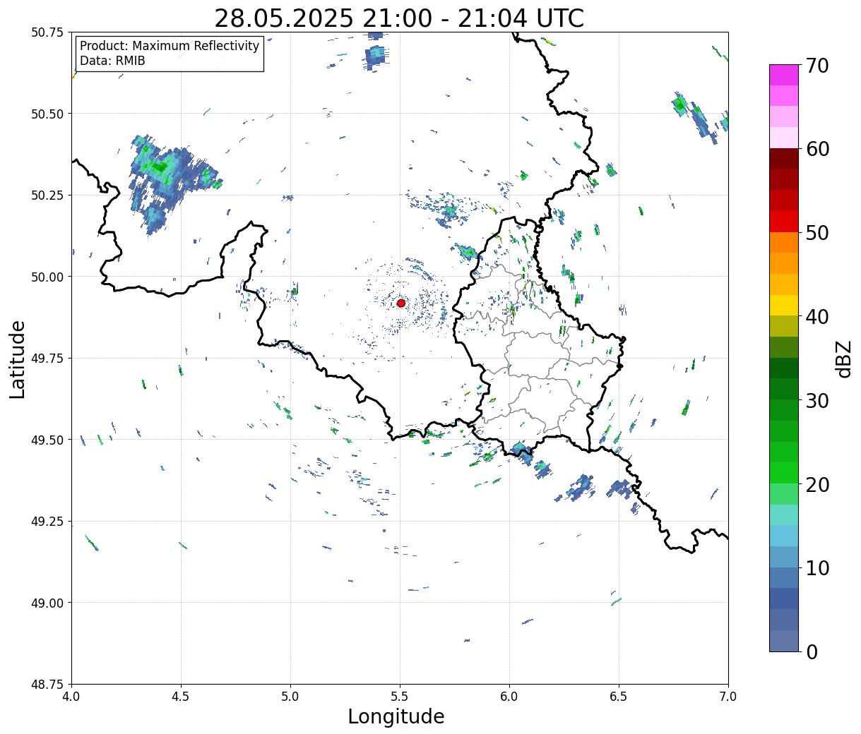Click the 'Data: RMIB' text

point(112,61)
